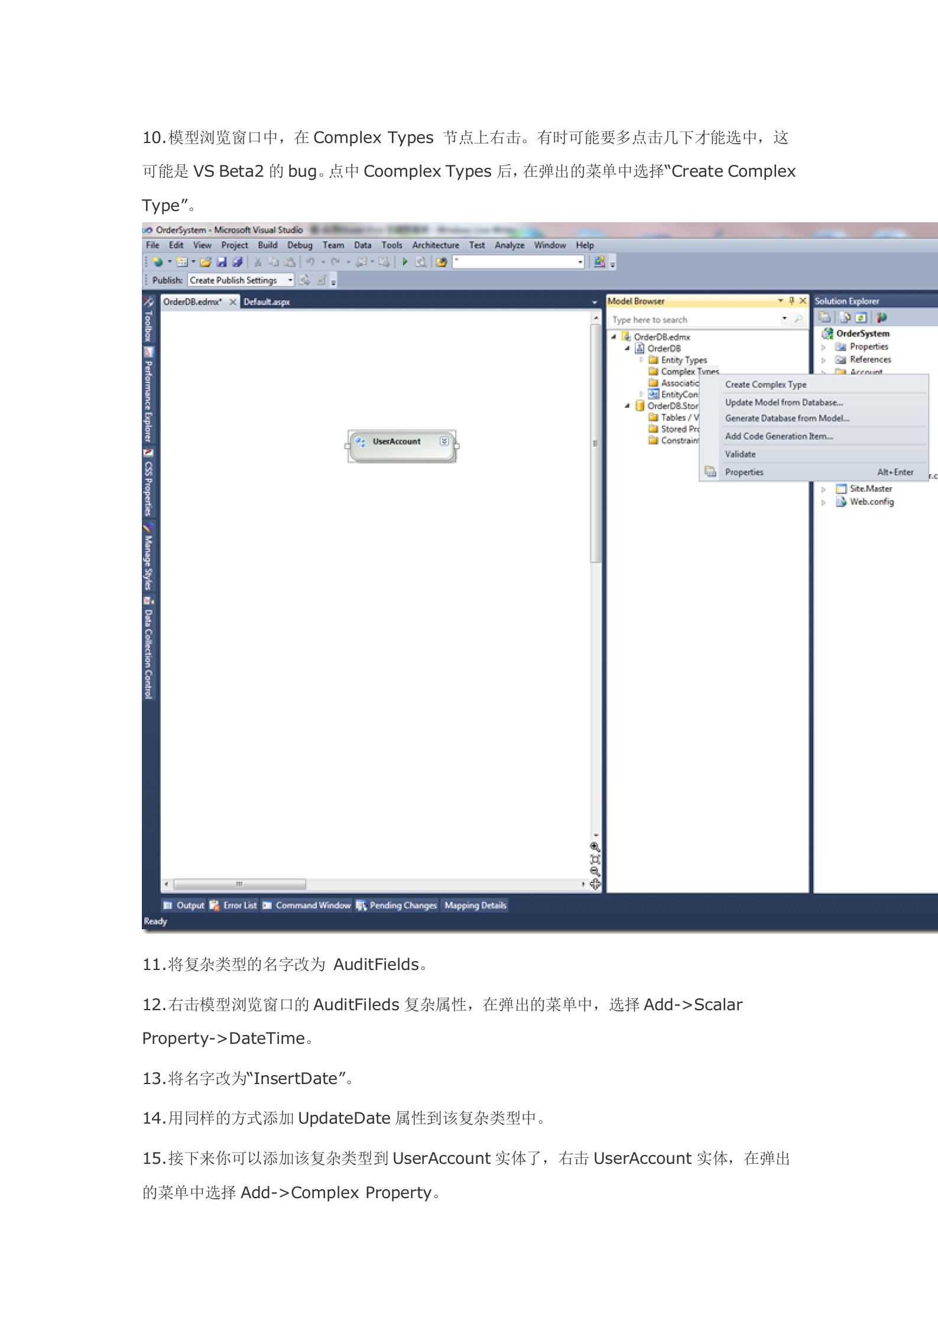
Task: Expand Web.config in Solution Explorer
Action: point(823,502)
